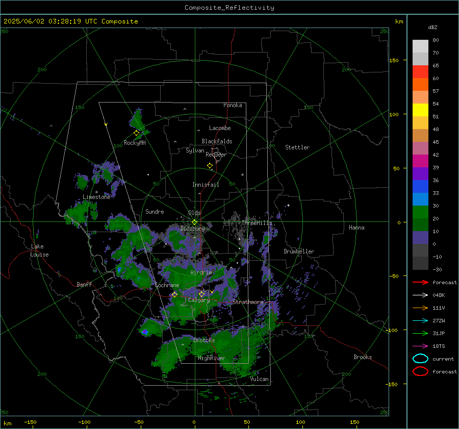The height and width of the screenshot is (429, 459).
Task: Click the yellow radar-site marker at Olds
Action: [x=194, y=222]
